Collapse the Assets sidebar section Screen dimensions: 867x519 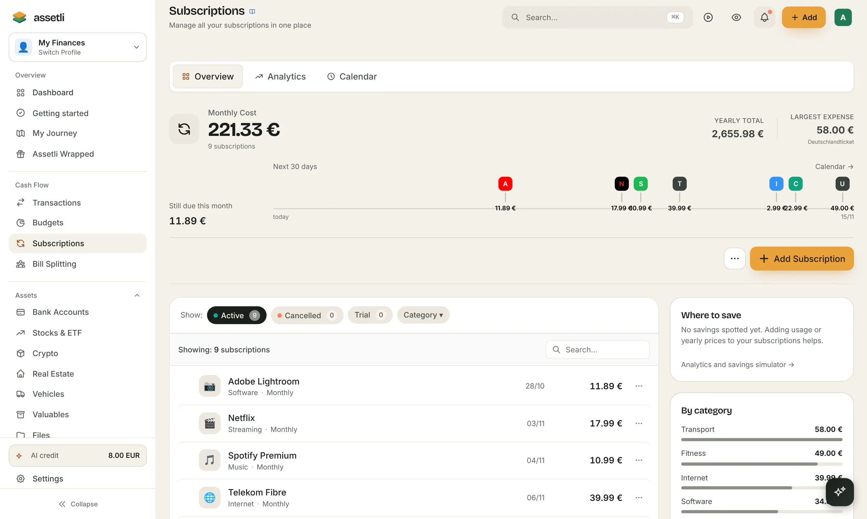pyautogui.click(x=137, y=295)
